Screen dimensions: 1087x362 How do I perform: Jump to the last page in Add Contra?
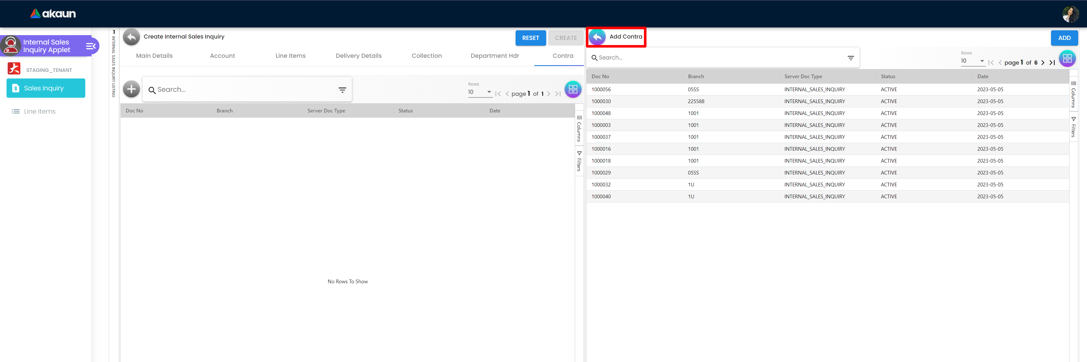[1052, 62]
